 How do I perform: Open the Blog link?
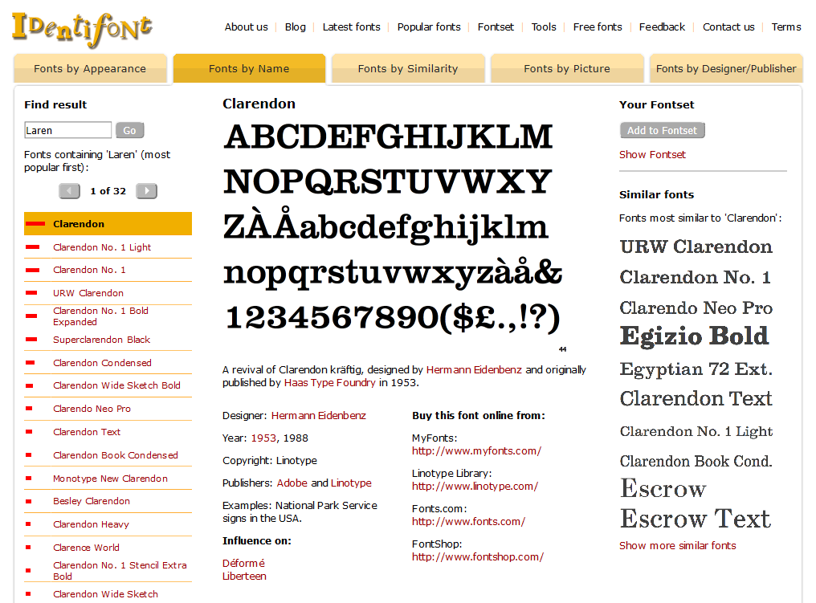295,27
